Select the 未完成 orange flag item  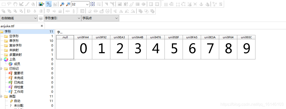point(19,78)
